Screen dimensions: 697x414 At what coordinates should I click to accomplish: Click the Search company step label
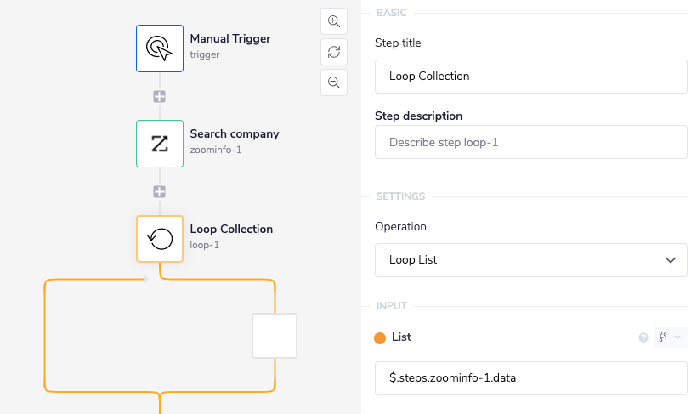point(235,134)
